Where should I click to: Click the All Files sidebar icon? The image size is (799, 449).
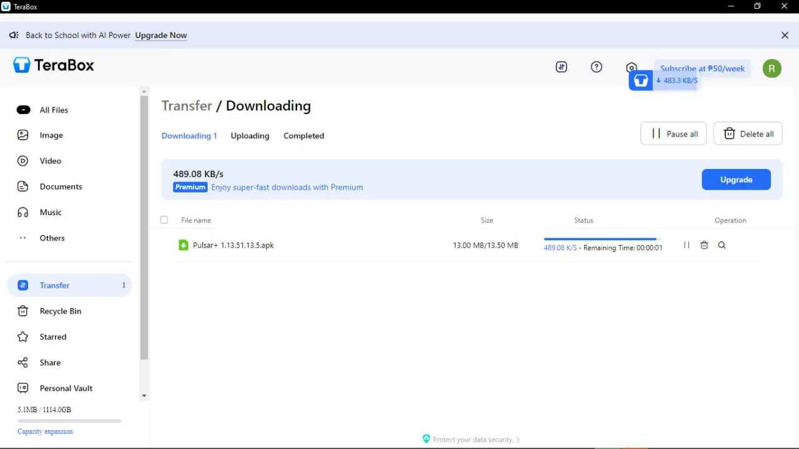click(x=23, y=110)
